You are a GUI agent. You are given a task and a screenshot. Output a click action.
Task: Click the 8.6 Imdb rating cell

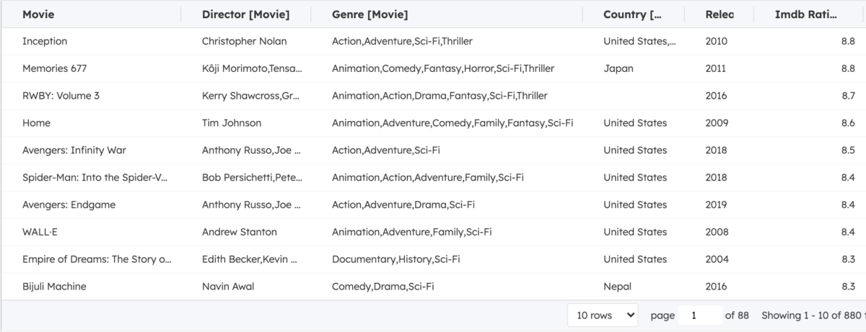tap(848, 123)
